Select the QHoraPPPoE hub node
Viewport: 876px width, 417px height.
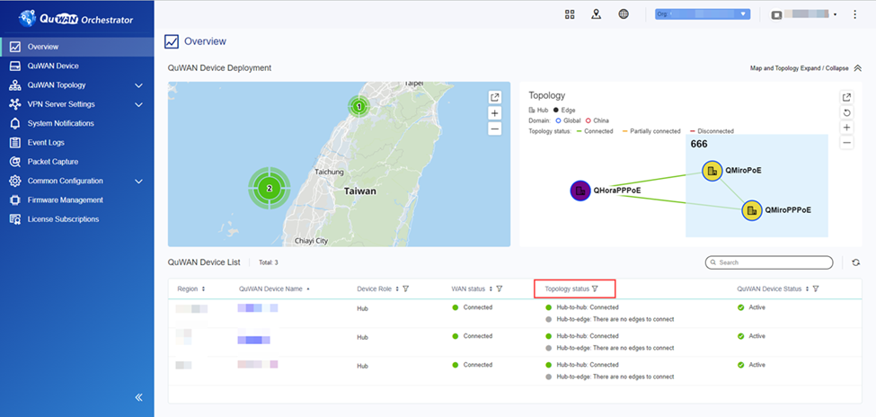pos(580,191)
